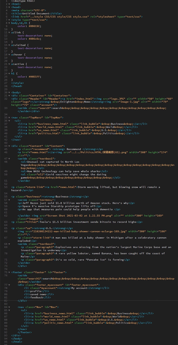This screenshot has height=345, width=178.
Task: Click line number 29 in the gutter
Action: point(6,89)
